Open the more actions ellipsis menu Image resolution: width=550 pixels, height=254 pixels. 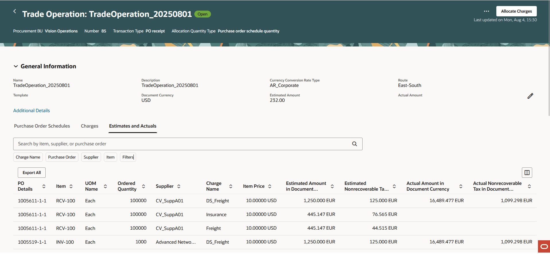click(x=486, y=11)
